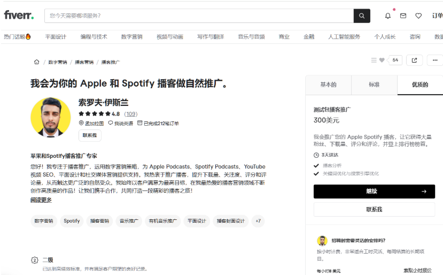
Task: Click the gray heart save icon
Action: pos(382,60)
